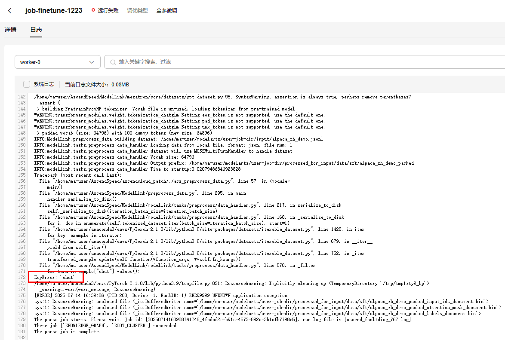Screen dimensions: 505x340
Task: Click the building dataset alpaca_zh_demo.jsonl log line
Action: [x=179, y=139]
